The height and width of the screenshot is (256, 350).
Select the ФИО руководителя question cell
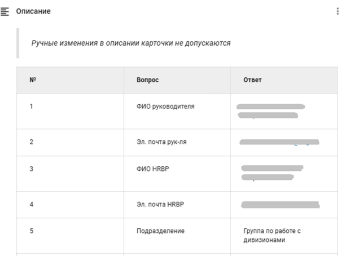click(x=177, y=111)
